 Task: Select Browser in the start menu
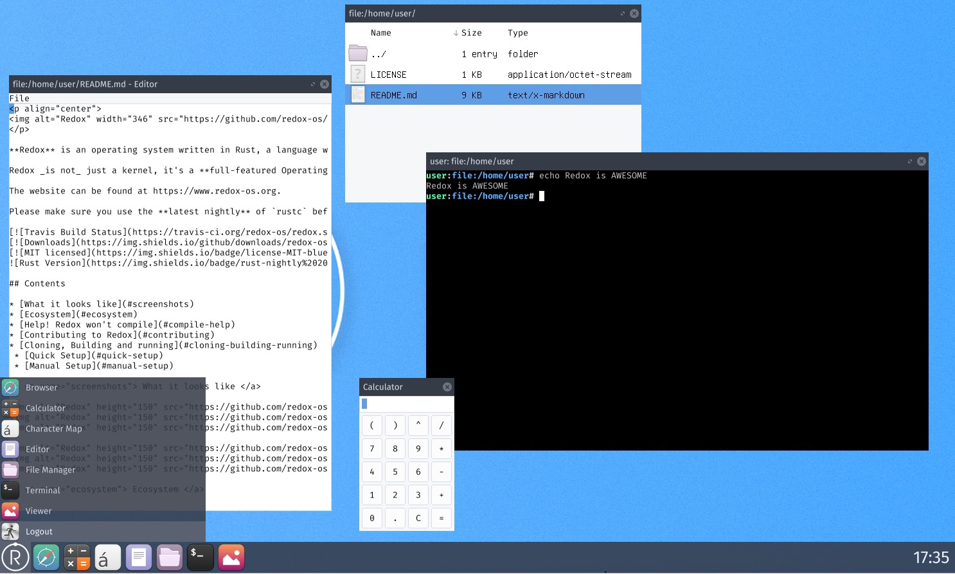pyautogui.click(x=41, y=387)
